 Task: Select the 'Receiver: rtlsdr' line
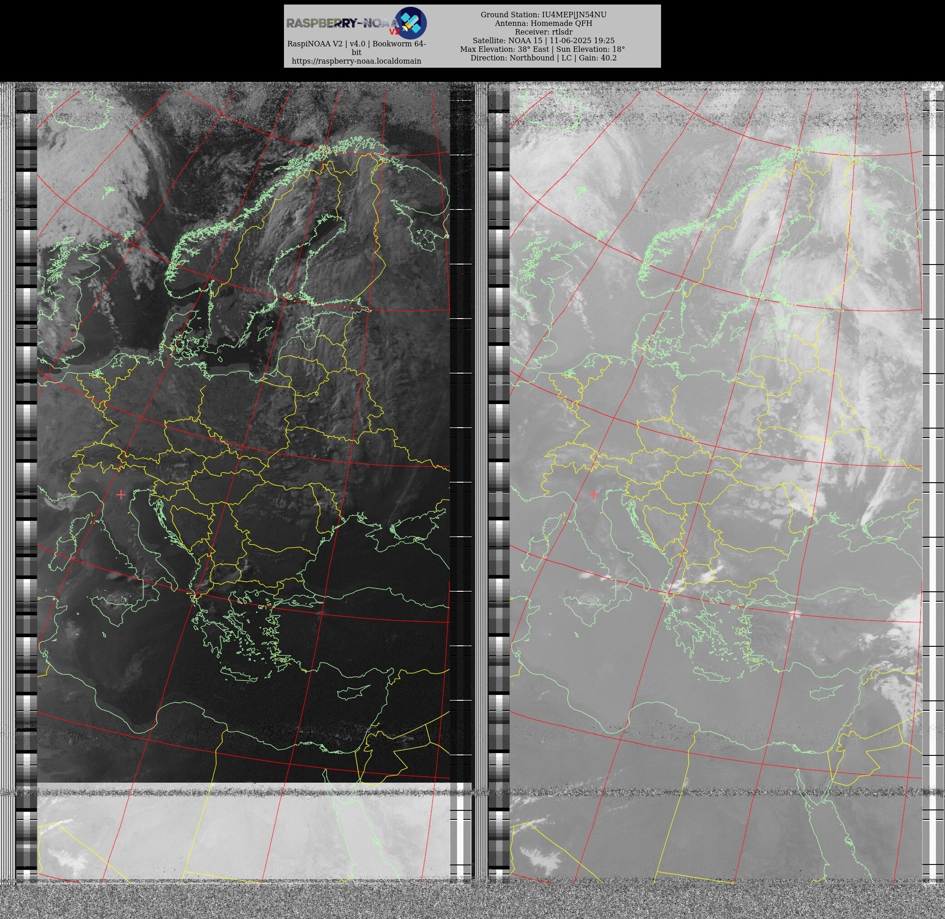pos(543,32)
